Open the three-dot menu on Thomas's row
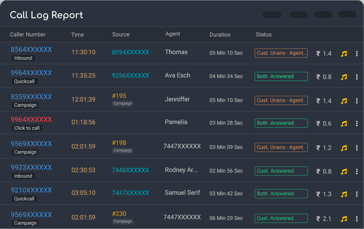The height and width of the screenshot is (229, 364). [357, 53]
